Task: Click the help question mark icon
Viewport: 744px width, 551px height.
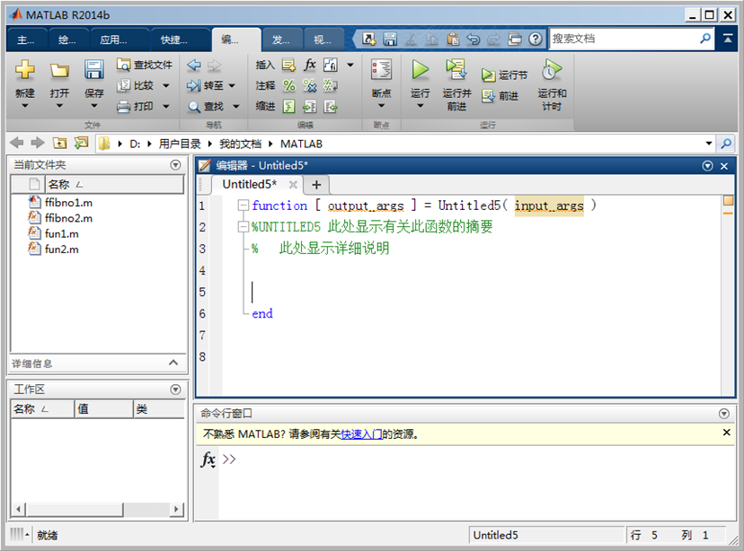Action: point(536,39)
